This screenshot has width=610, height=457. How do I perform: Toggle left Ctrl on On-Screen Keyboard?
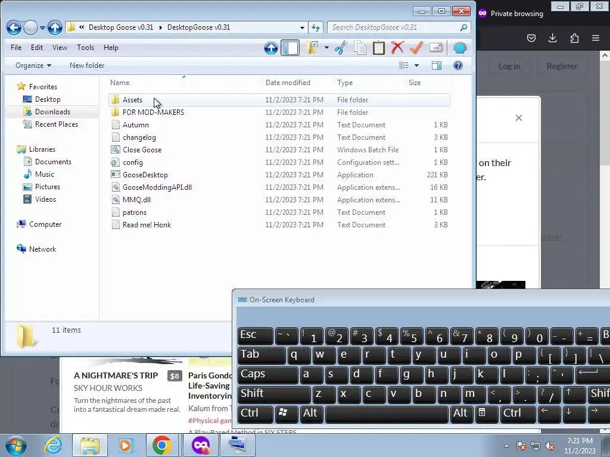click(255, 414)
